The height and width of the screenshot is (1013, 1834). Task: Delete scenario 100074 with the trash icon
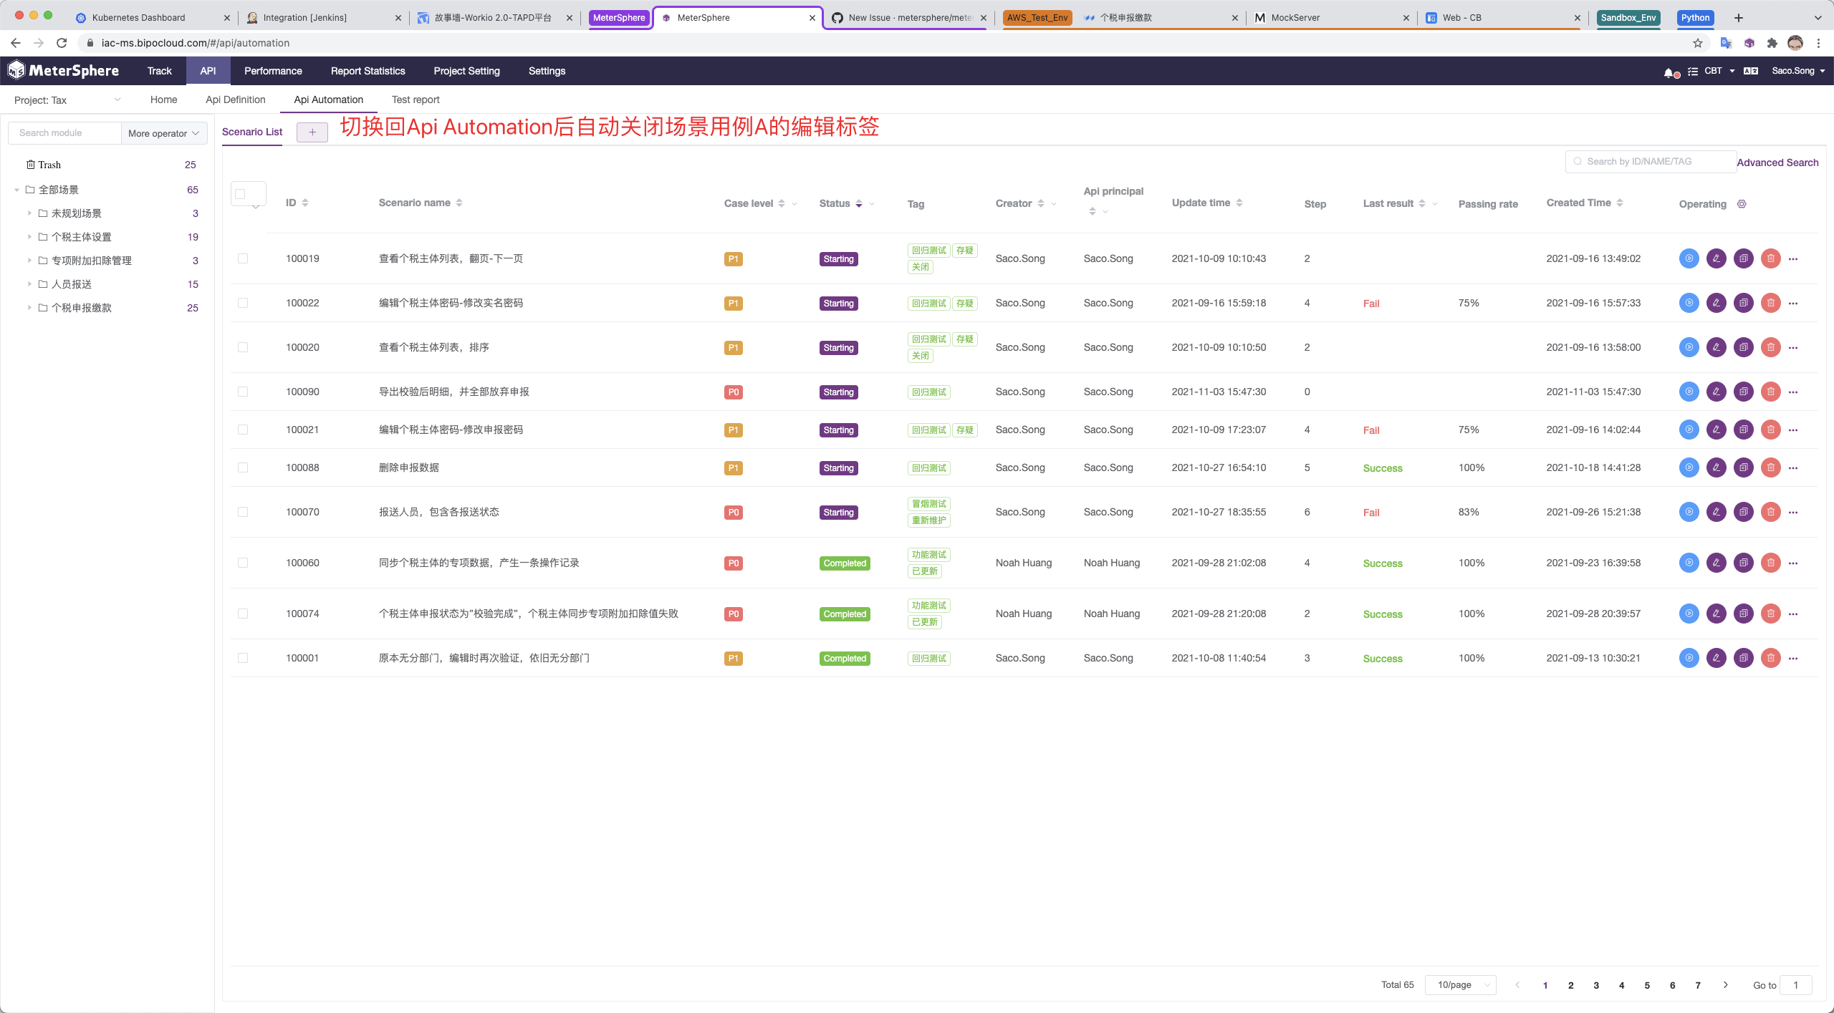pos(1770,614)
